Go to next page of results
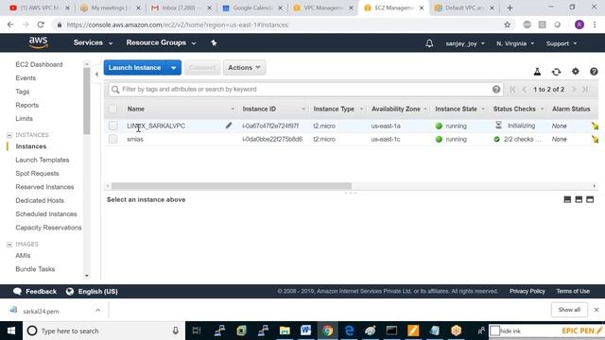The width and height of the screenshot is (605, 340). point(574,90)
